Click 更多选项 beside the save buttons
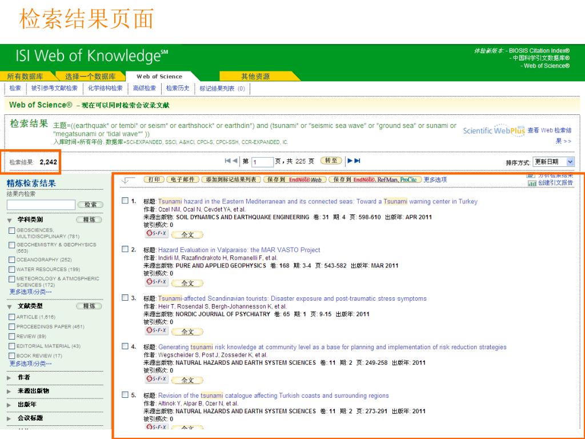The height and width of the screenshot is (439, 585). pyautogui.click(x=435, y=179)
